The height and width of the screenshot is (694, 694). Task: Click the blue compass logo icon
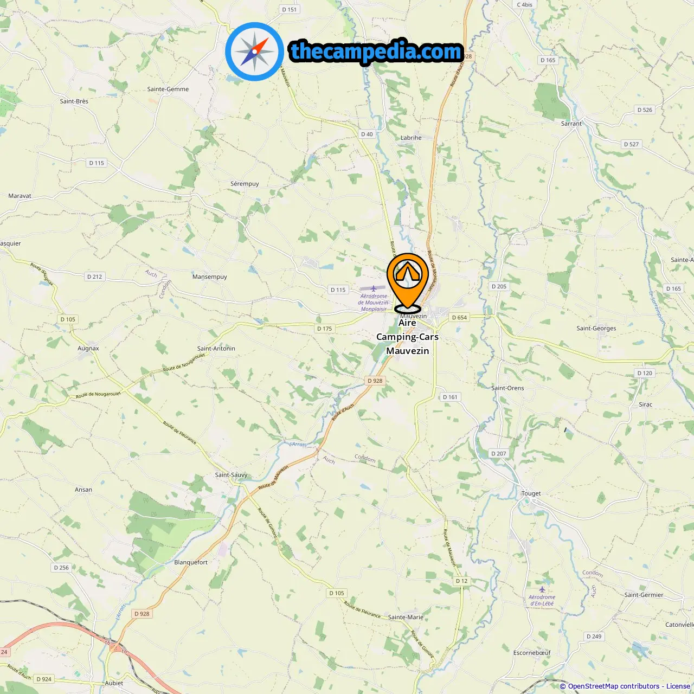(254, 52)
